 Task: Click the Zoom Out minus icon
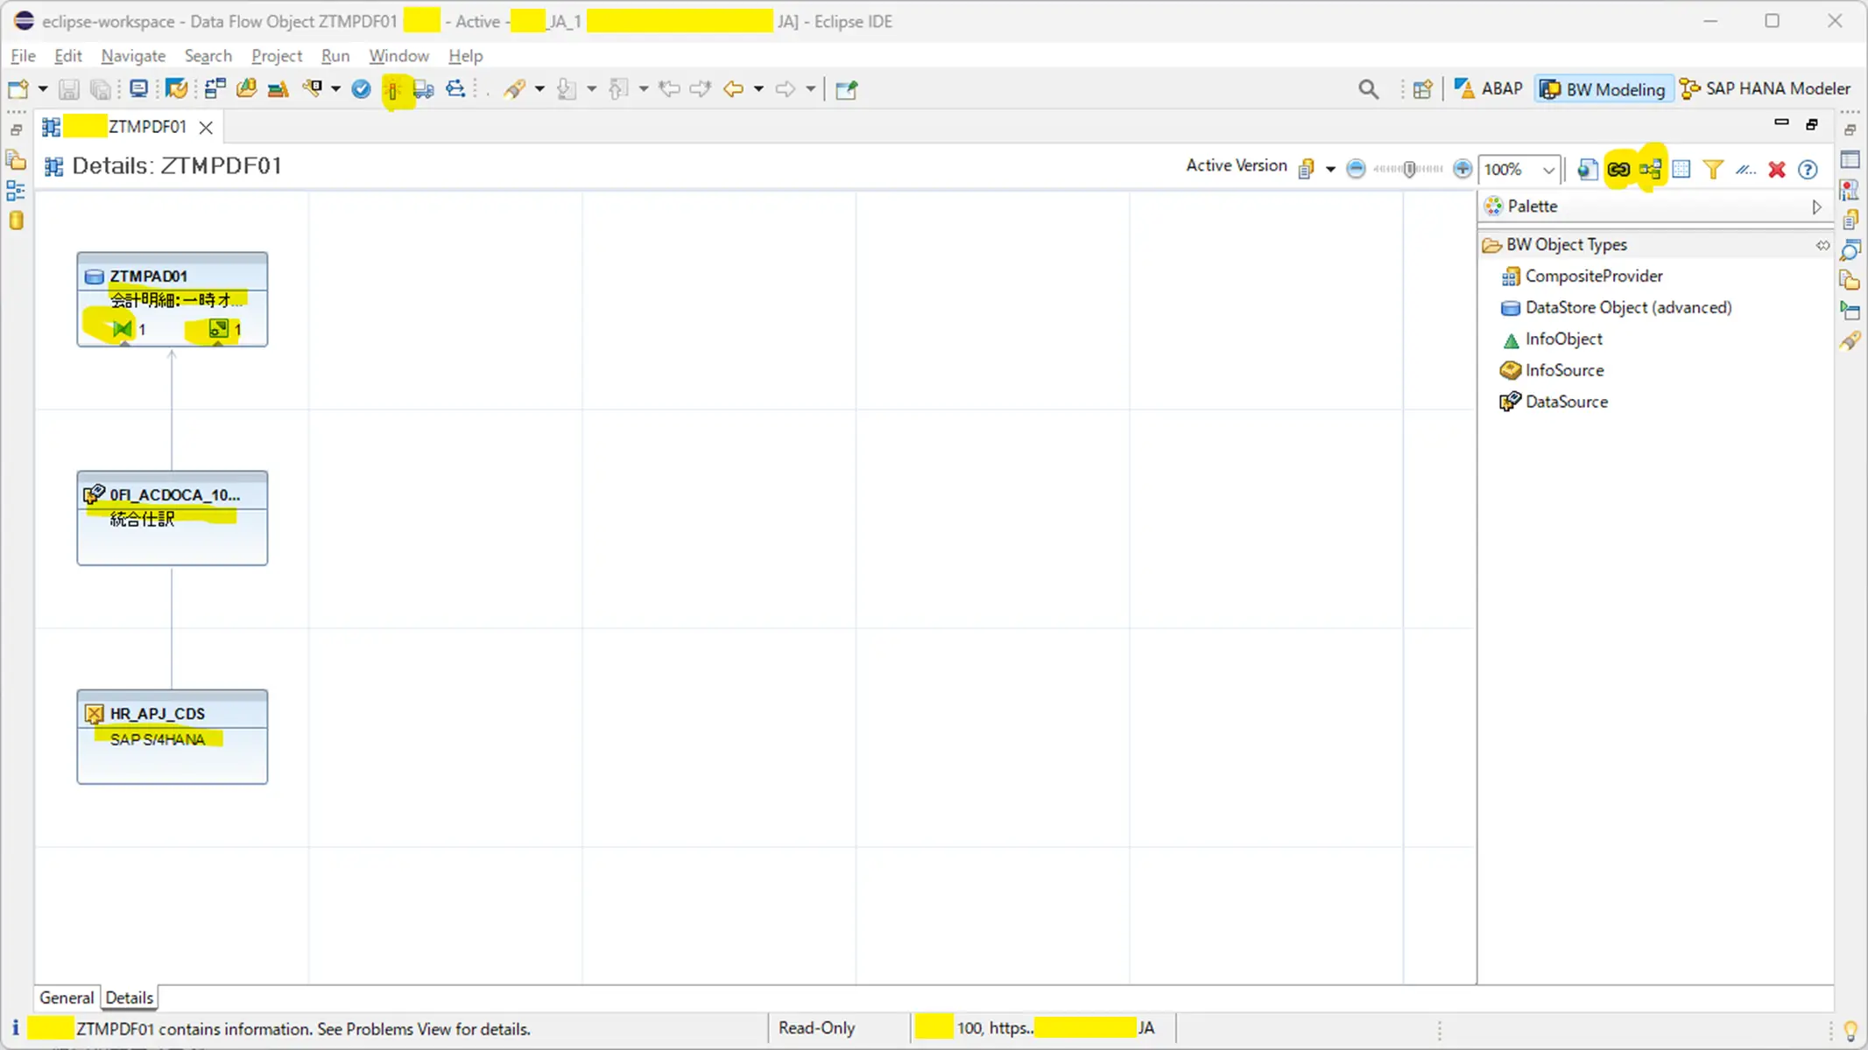point(1356,169)
